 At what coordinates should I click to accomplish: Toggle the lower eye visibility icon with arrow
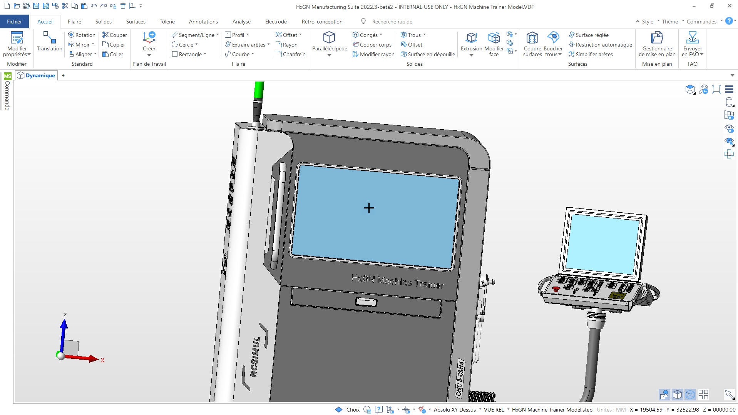(x=729, y=142)
